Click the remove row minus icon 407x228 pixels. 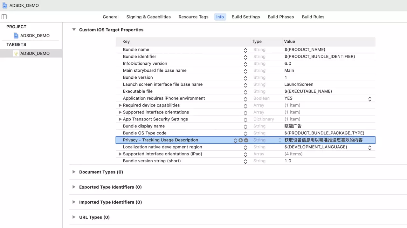click(246, 140)
